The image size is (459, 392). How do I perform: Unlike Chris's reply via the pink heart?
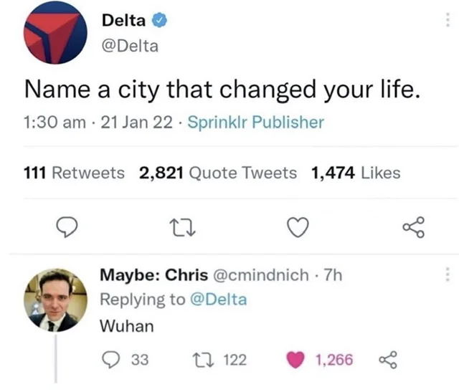298,360
